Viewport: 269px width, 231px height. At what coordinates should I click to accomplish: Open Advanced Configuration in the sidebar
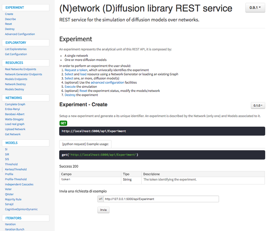(x=20, y=34)
